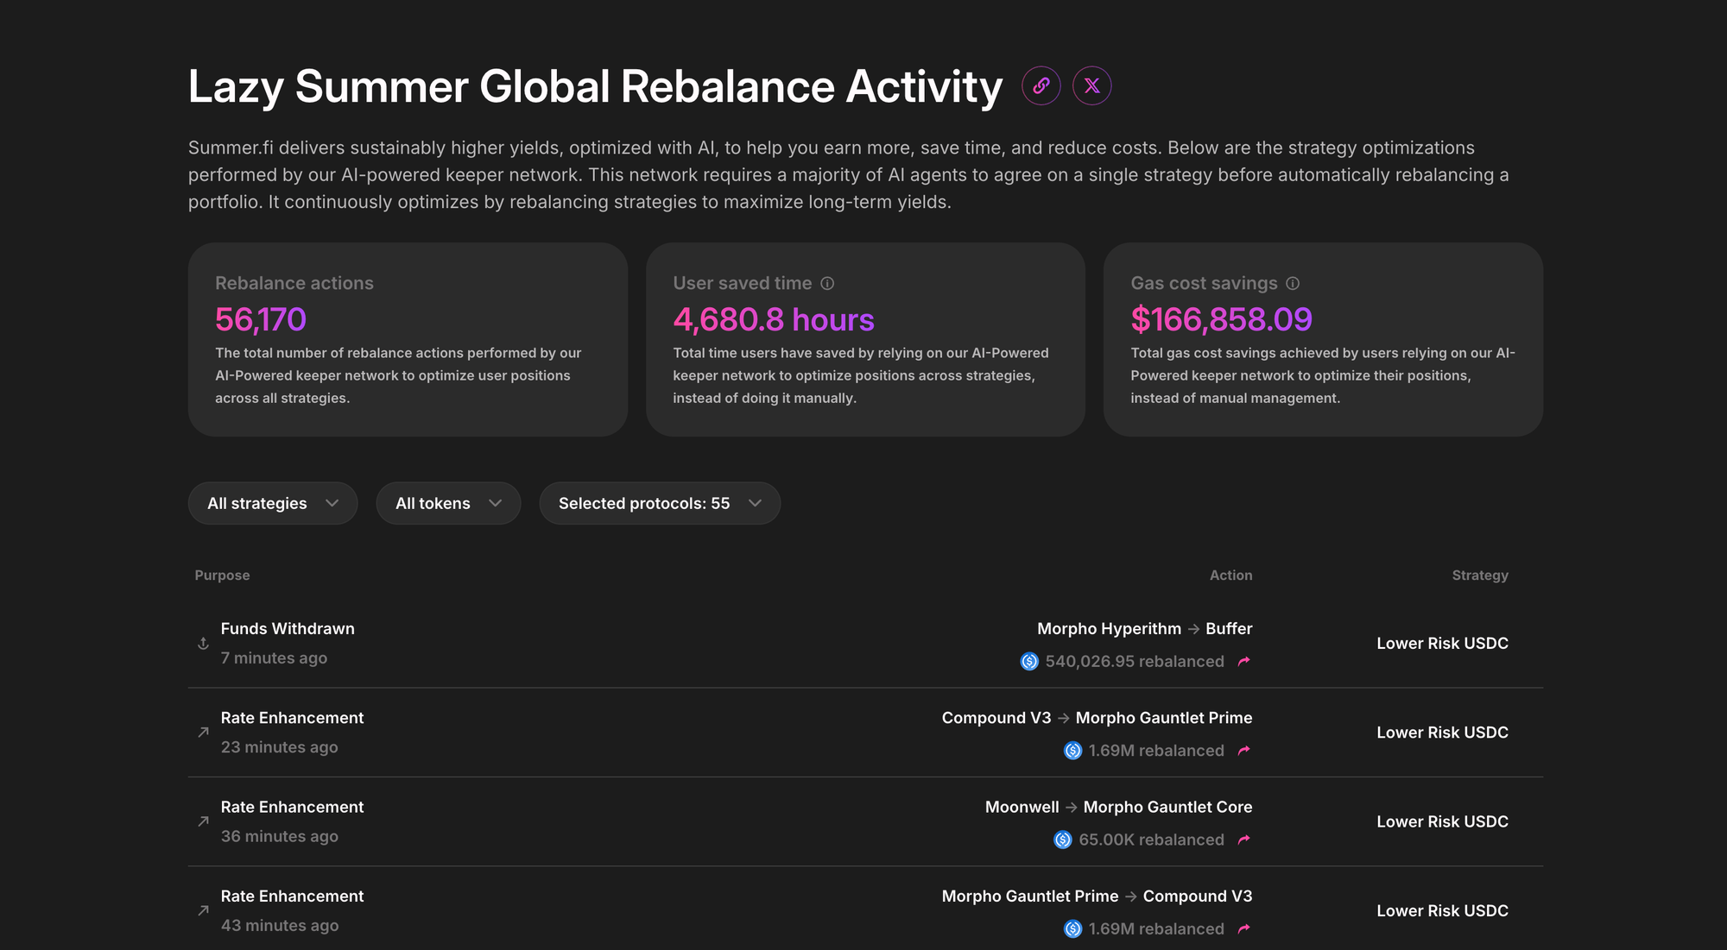Click the Rebalance actions 56,170 card
The width and height of the screenshot is (1727, 950).
click(408, 339)
